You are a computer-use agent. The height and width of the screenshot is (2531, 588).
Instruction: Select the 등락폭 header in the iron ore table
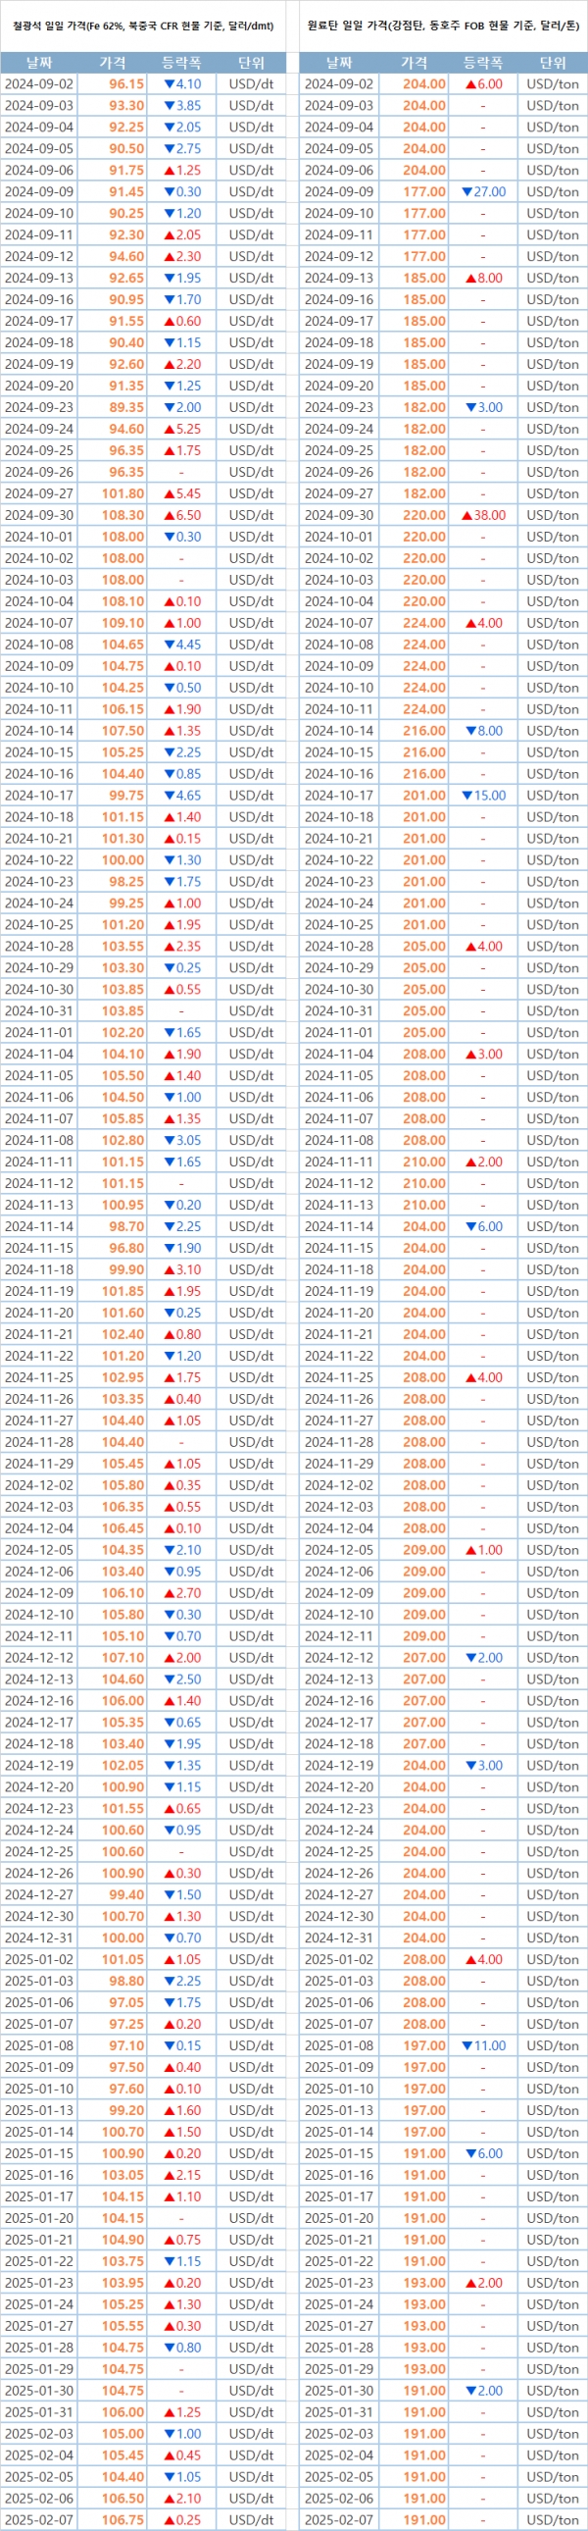(x=180, y=63)
